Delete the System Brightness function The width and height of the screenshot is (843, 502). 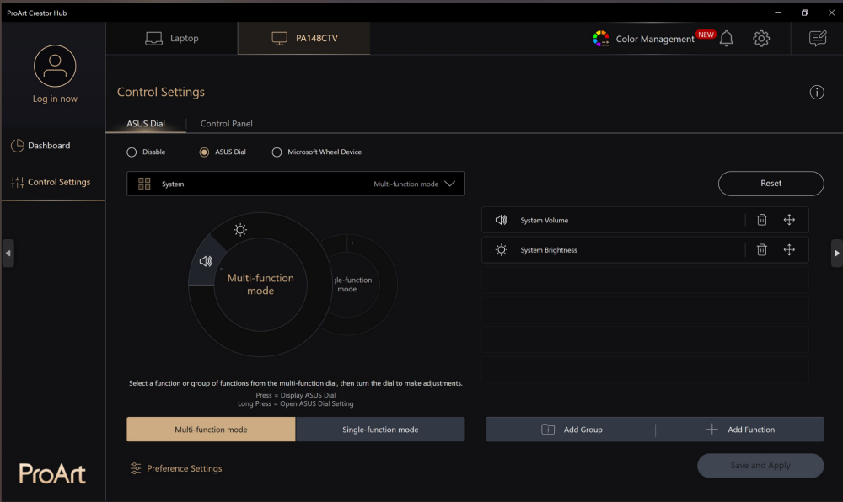click(x=762, y=249)
